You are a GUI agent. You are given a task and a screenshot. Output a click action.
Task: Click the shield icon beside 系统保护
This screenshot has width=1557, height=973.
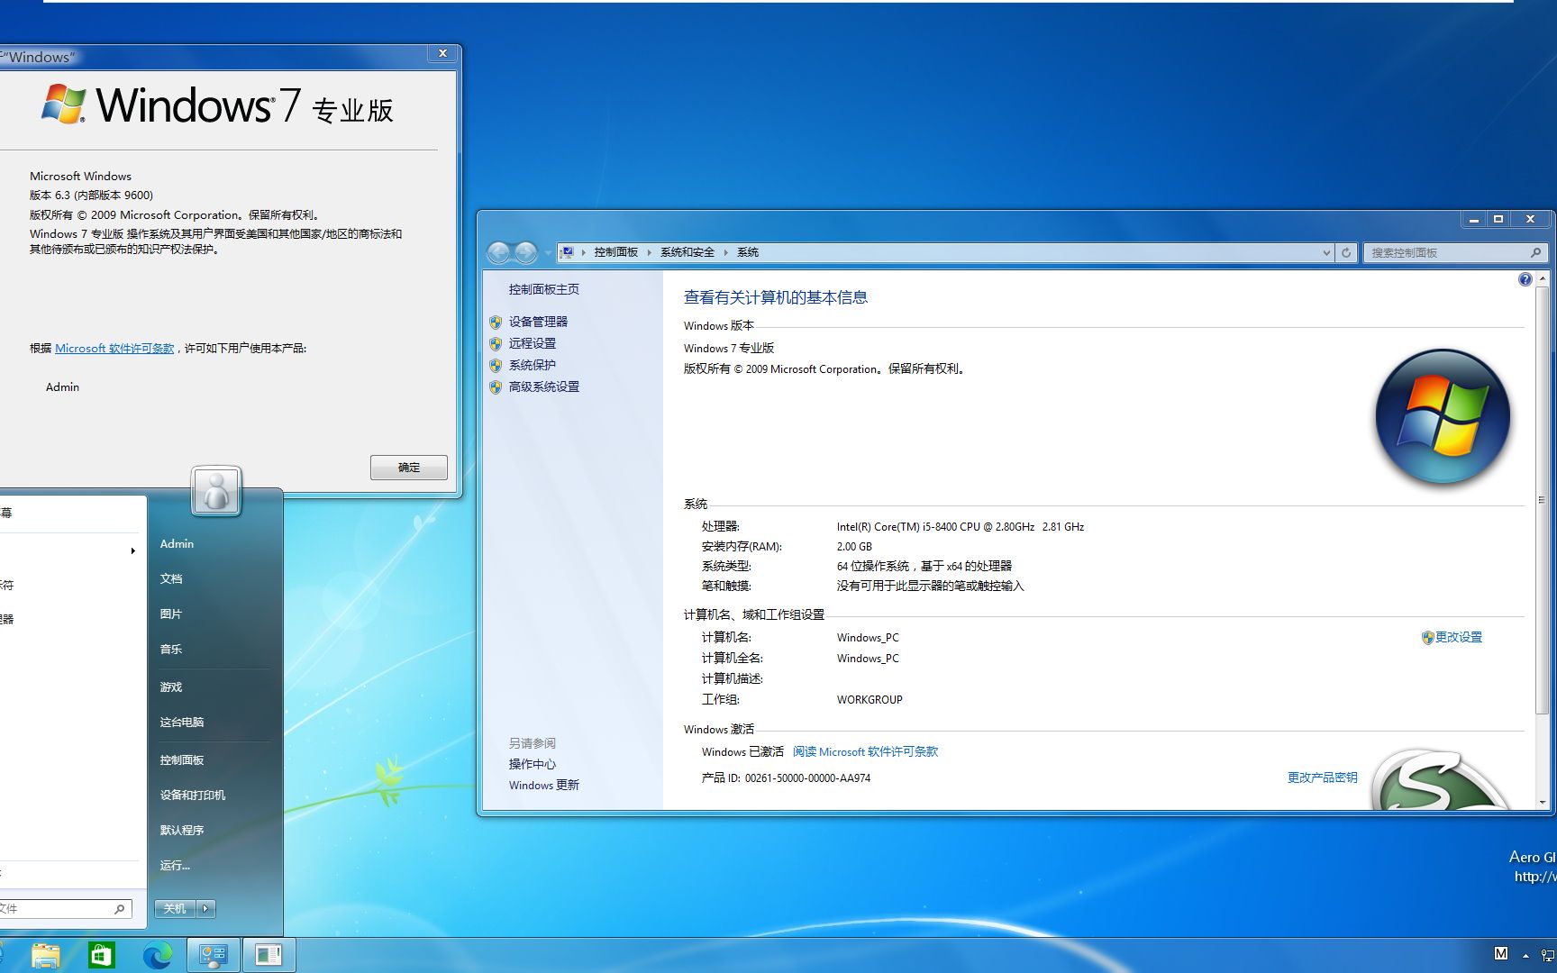tap(496, 365)
